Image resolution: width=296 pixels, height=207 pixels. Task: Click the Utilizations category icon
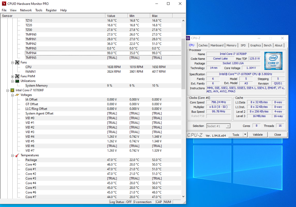pos(17,81)
